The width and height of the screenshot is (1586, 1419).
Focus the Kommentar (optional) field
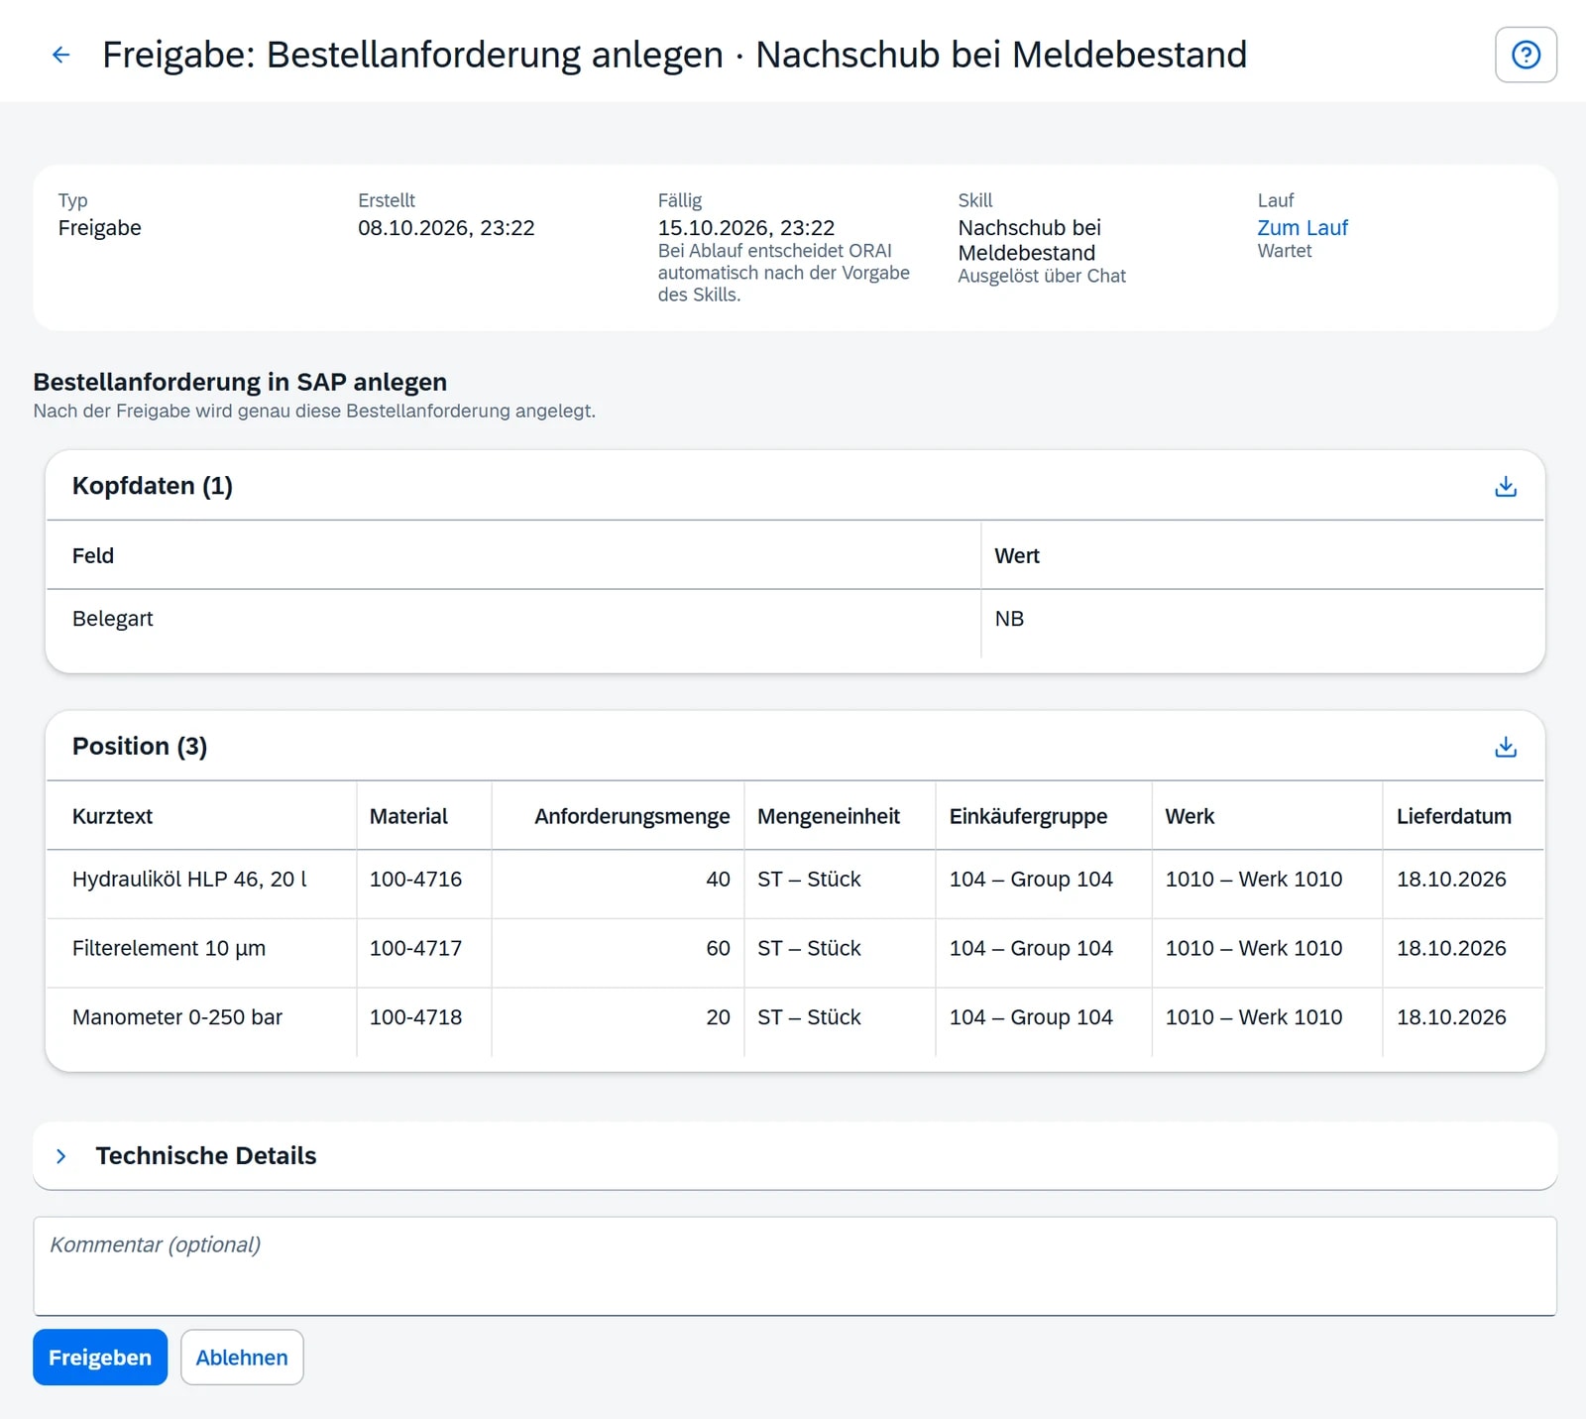point(795,1266)
